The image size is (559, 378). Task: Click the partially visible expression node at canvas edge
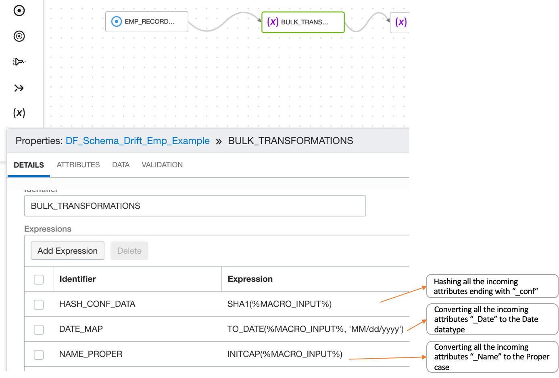click(x=400, y=22)
